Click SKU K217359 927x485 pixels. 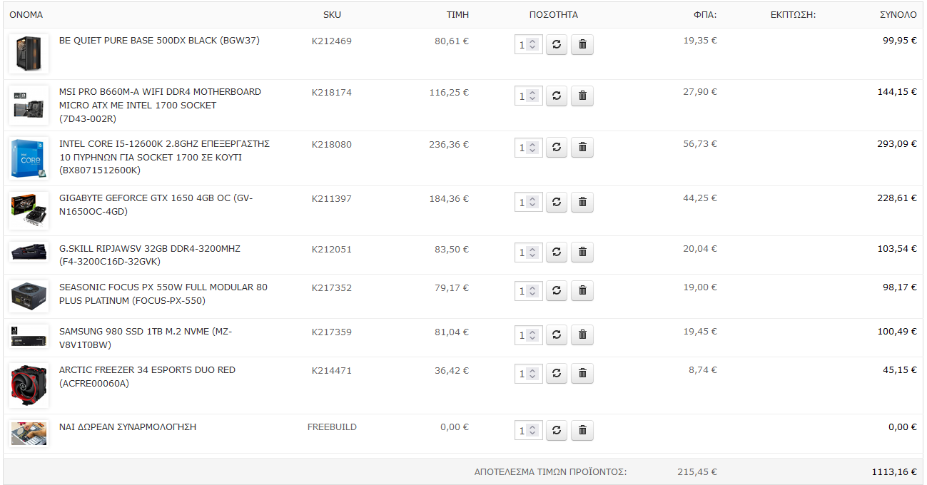click(332, 332)
